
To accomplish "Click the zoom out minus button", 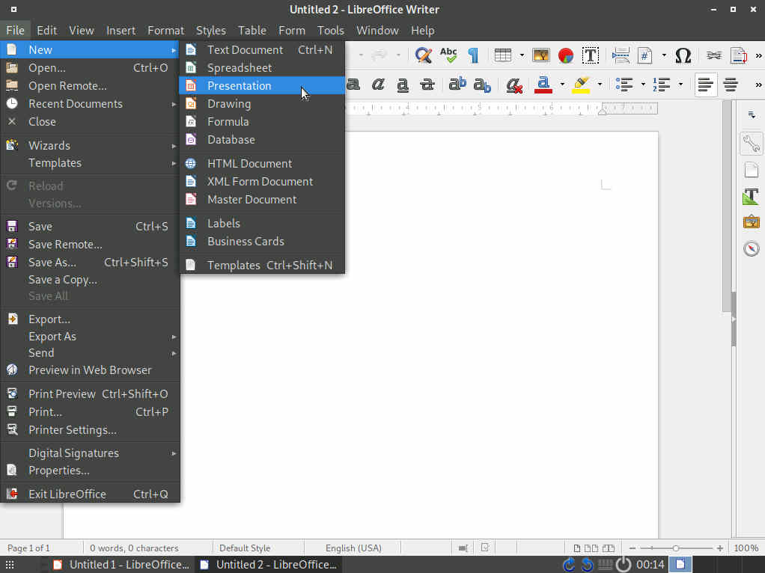I will [633, 548].
